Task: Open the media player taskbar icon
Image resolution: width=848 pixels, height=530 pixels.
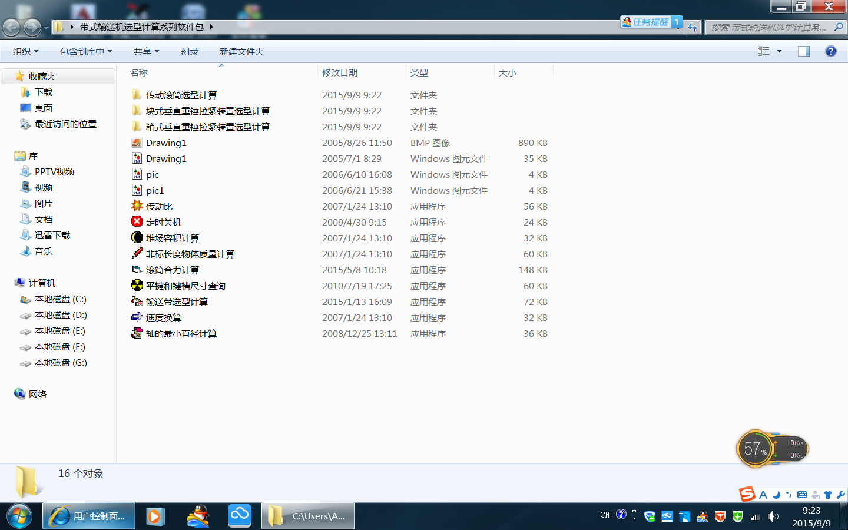Action: coord(155,516)
